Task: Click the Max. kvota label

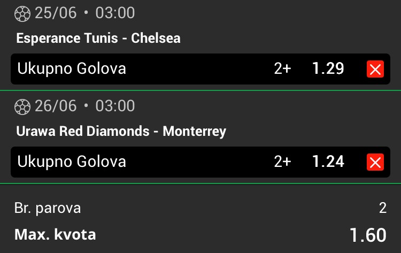Action: point(55,234)
